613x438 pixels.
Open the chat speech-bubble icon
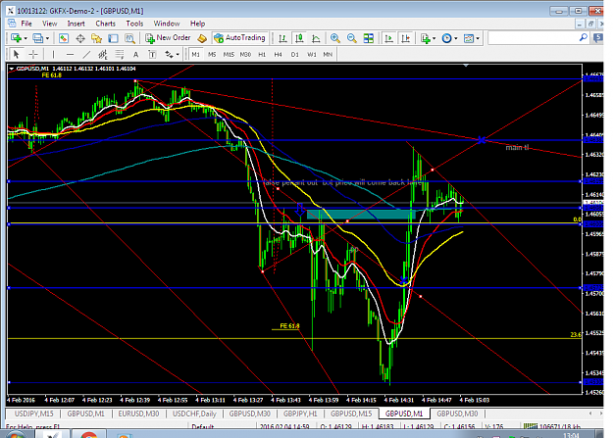coord(598,38)
